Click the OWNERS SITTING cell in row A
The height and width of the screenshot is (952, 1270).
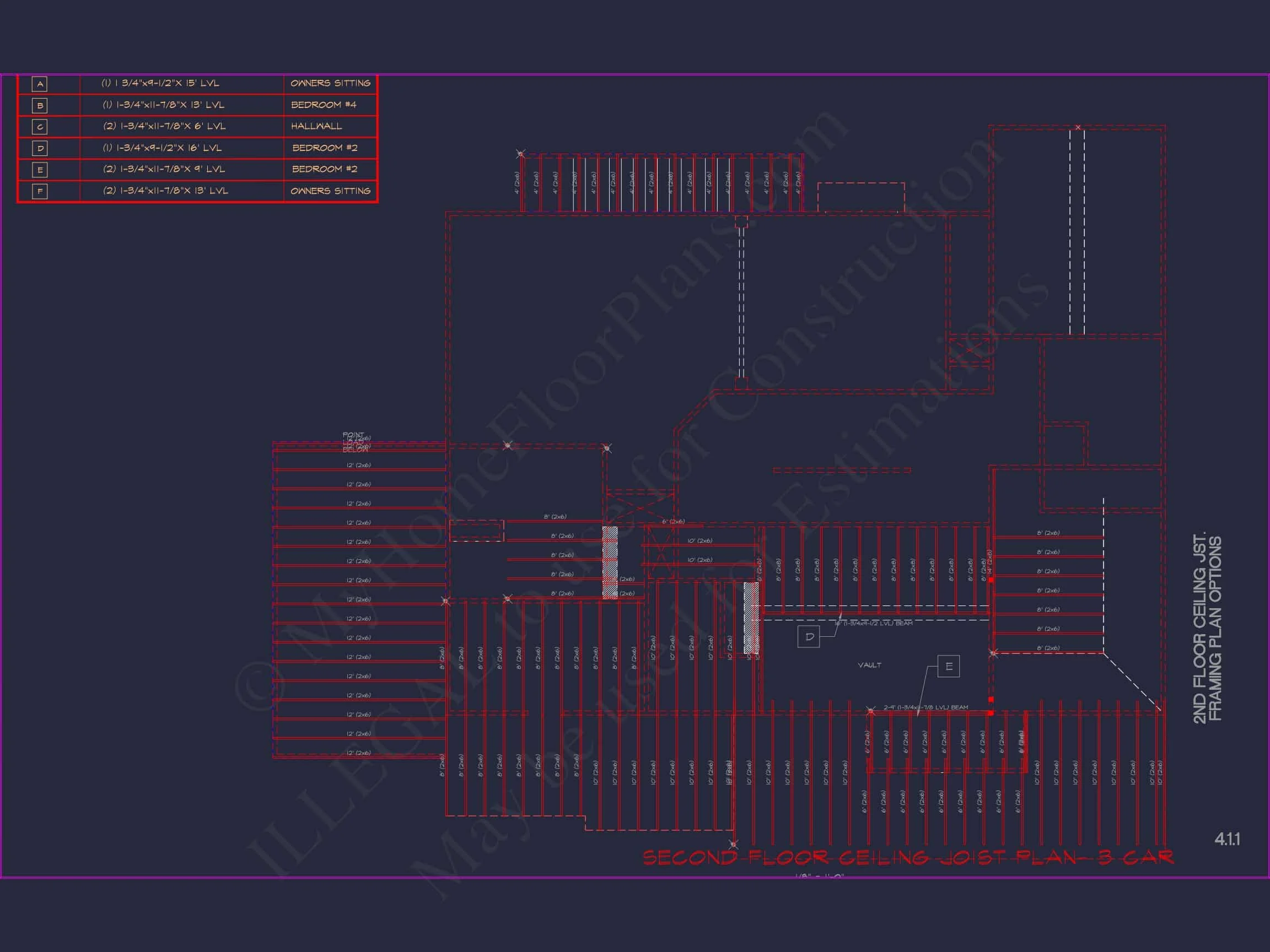(330, 83)
